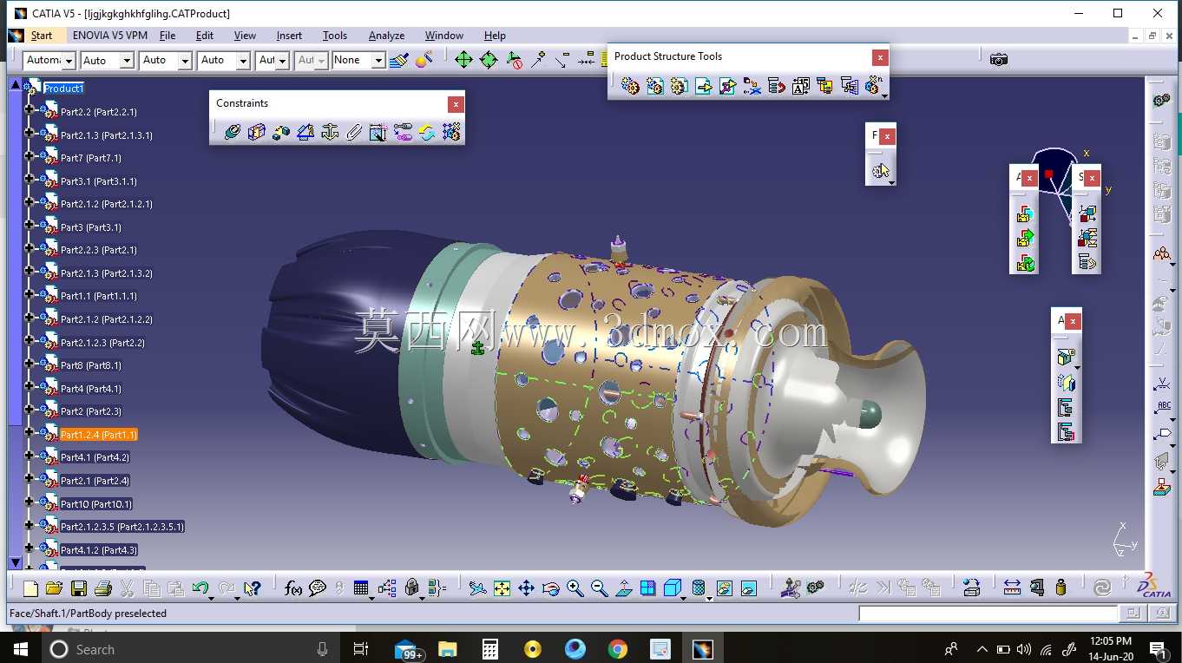Click the Multi Instantiation icon
Image resolution: width=1182 pixels, height=663 pixels.
874,85
